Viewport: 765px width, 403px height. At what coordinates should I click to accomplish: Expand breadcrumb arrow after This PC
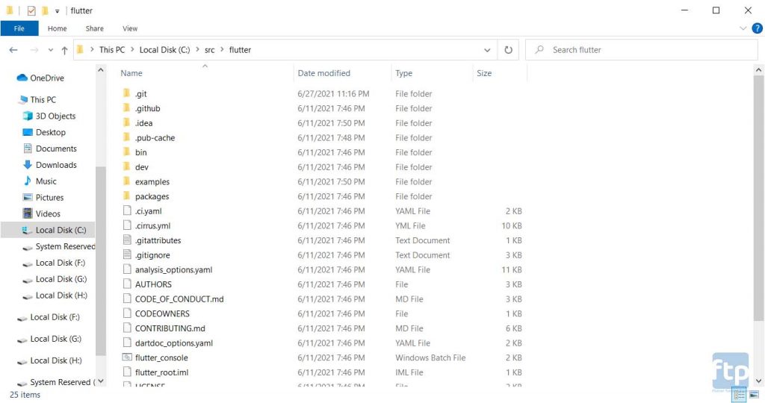pyautogui.click(x=132, y=50)
